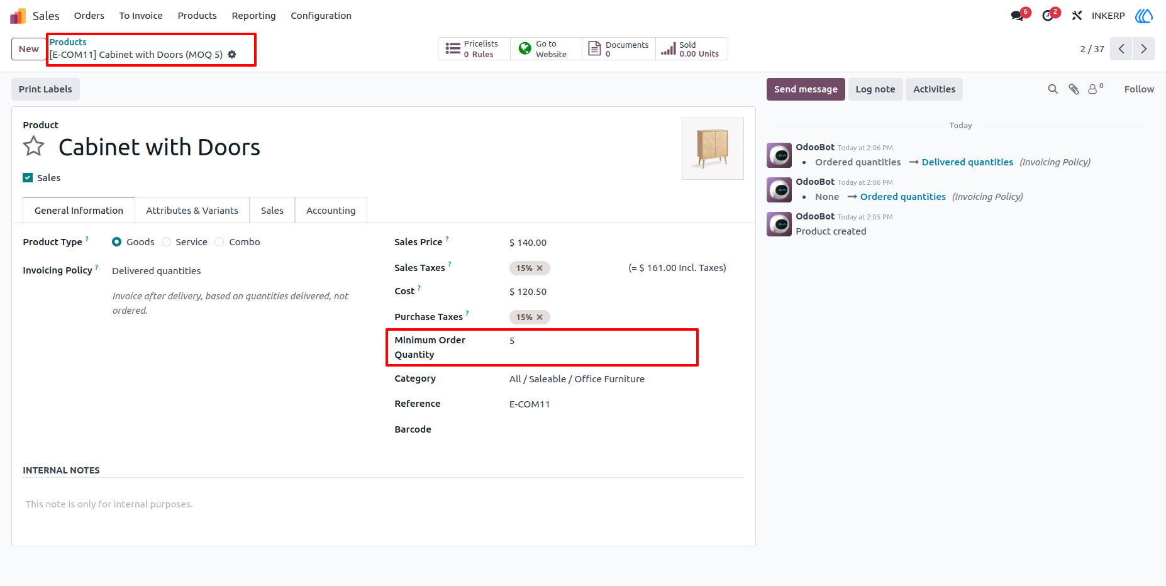This screenshot has height=586, width=1166.
Task: Click the New button
Action: 29,49
